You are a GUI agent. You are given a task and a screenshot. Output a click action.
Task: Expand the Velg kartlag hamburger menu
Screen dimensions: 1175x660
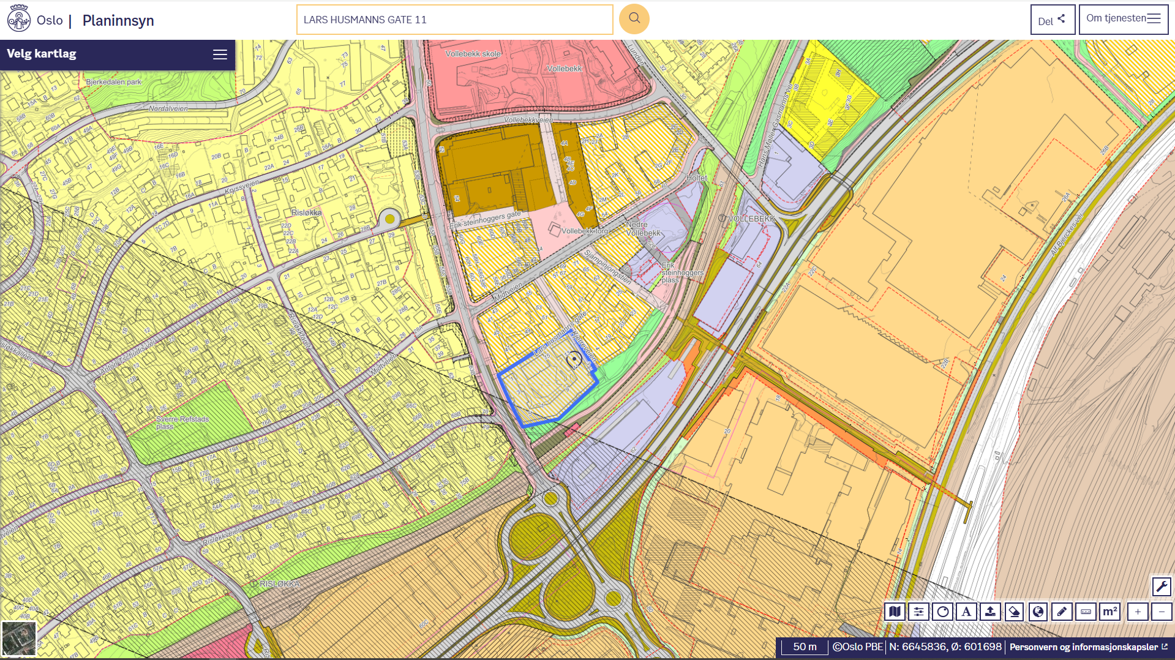click(x=220, y=54)
